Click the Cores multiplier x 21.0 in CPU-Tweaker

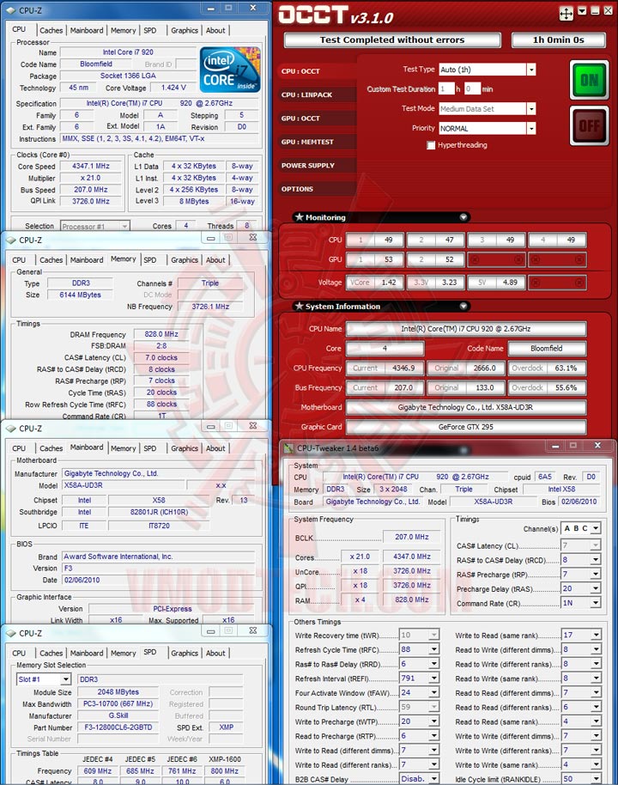pyautogui.click(x=360, y=557)
